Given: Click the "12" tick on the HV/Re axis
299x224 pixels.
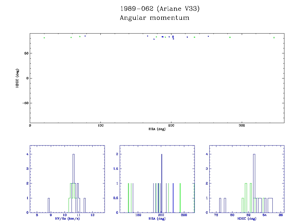Looking at the screenshot, I should [93, 215].
